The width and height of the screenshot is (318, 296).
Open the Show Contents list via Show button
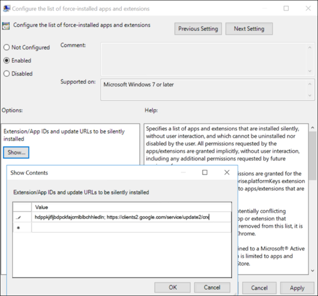tap(16, 152)
